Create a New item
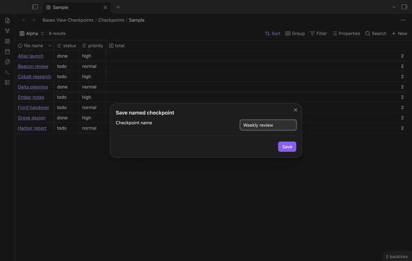This screenshot has height=261, width=412. (x=399, y=33)
